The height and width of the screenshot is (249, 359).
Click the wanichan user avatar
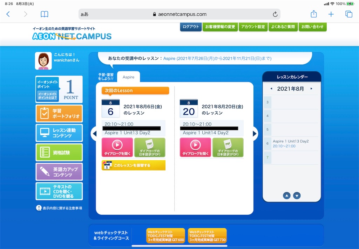43,61
